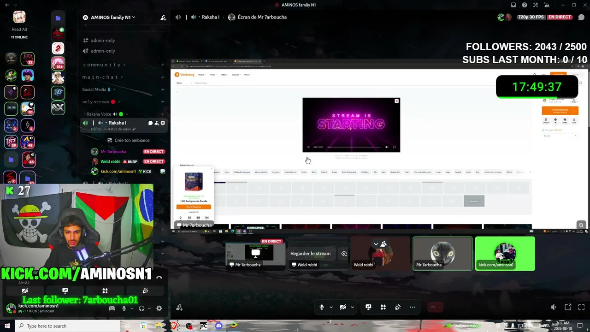Enter fullscreen for the stream view
This screenshot has height=332, width=590.
pyautogui.click(x=581, y=308)
